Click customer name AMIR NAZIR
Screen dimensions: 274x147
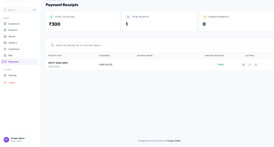click(x=105, y=65)
